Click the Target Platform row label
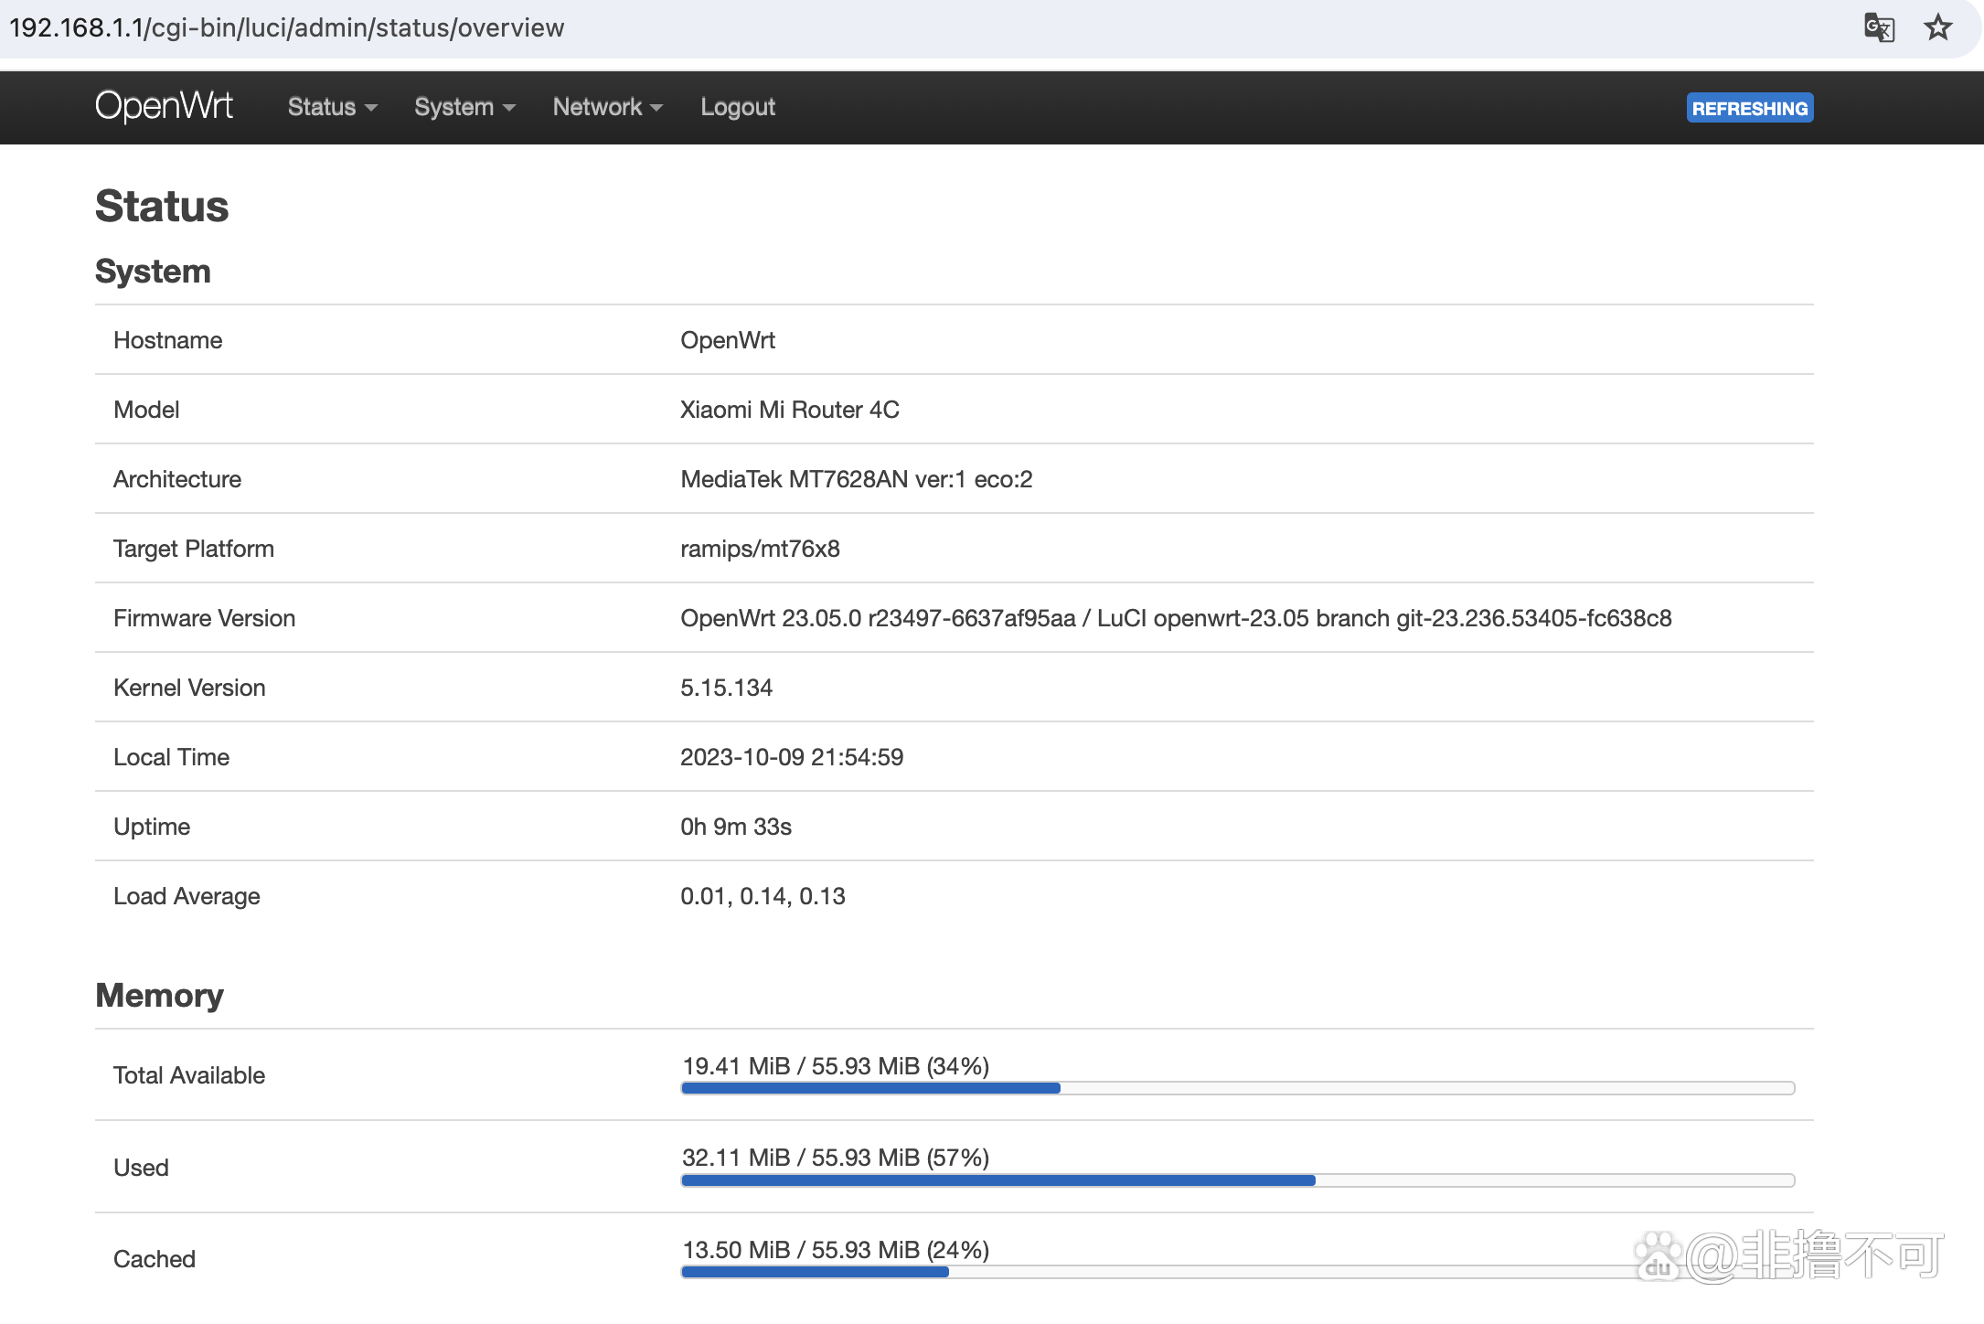This screenshot has width=1984, height=1324. [x=194, y=549]
